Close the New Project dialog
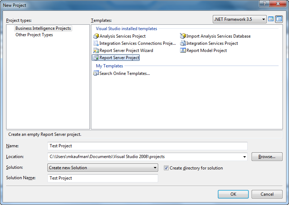 click(278, 4)
